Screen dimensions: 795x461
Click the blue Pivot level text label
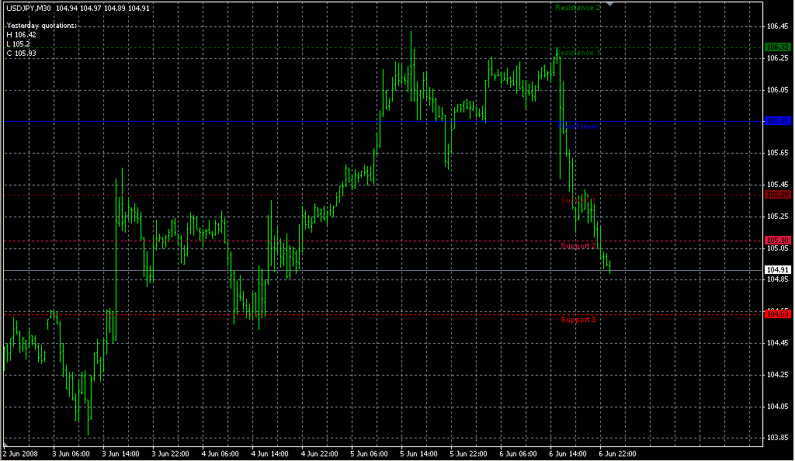(x=578, y=126)
